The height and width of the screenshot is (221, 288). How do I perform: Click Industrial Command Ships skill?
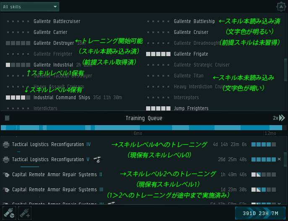point(62,98)
